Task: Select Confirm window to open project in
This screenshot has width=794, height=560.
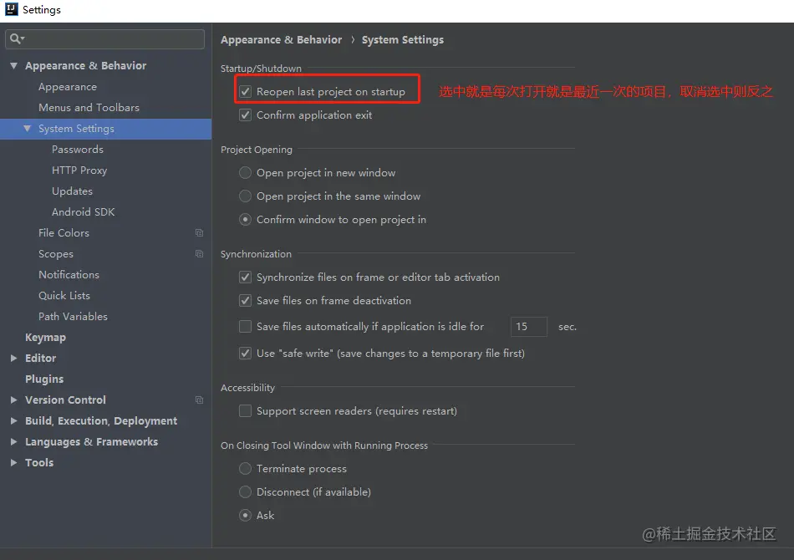Action: pos(245,219)
